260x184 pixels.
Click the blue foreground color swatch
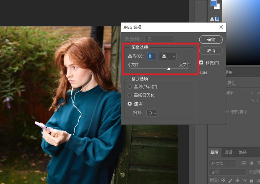(x=213, y=3)
